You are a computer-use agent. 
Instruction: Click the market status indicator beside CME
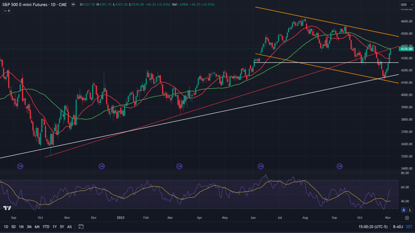coord(73,4)
